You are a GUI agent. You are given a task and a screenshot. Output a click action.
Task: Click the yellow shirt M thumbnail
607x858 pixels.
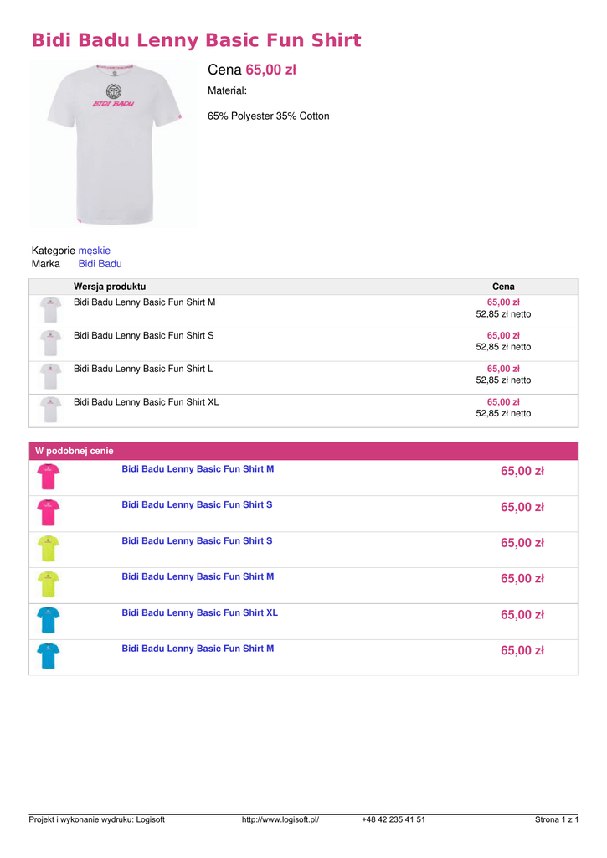point(49,584)
